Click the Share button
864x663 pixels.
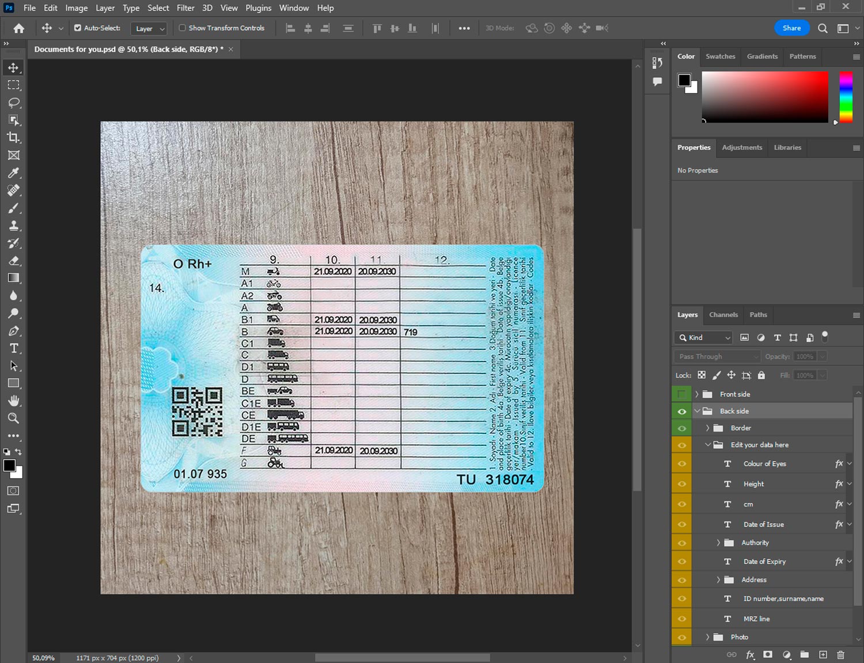791,28
